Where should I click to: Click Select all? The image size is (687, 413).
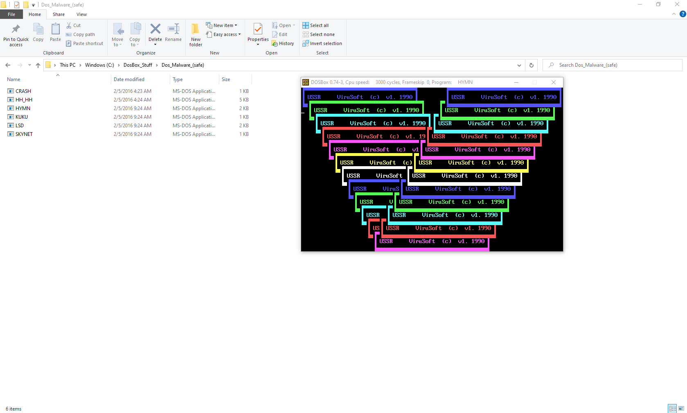[315, 25]
